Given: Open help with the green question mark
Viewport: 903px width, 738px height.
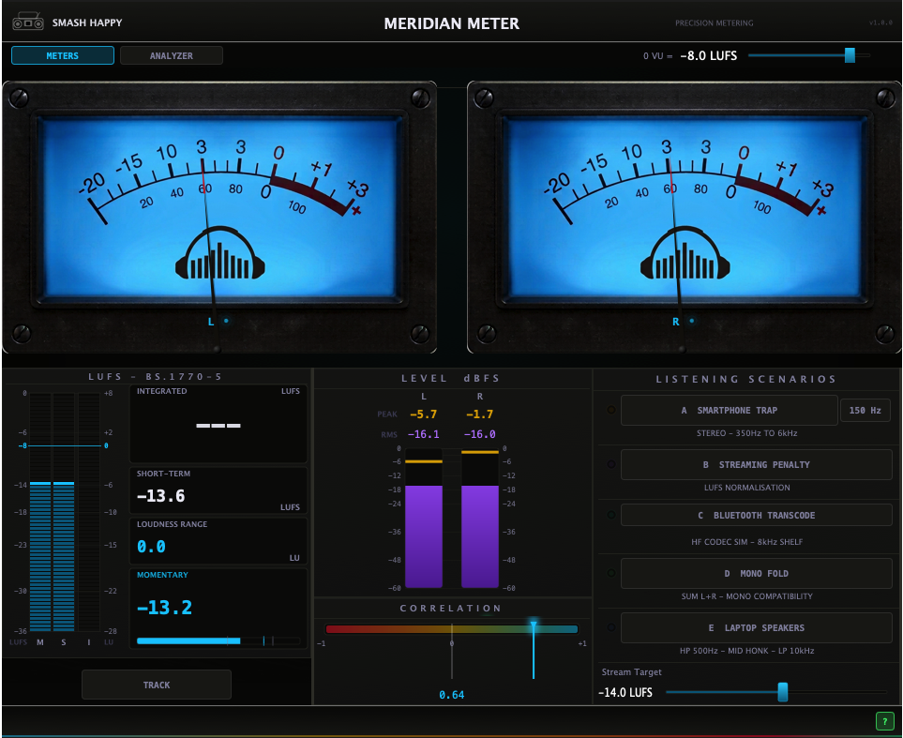Looking at the screenshot, I should 884,721.
